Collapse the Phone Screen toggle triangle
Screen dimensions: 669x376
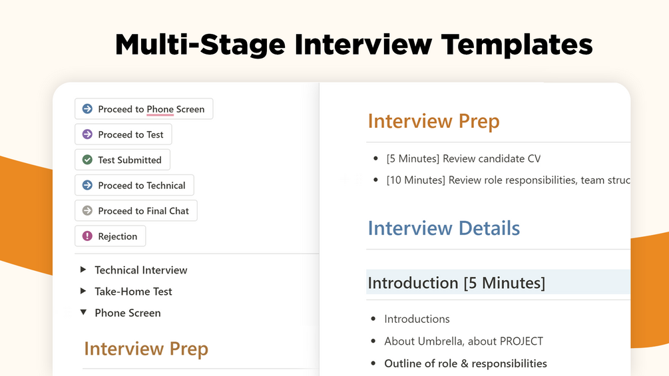(x=83, y=313)
